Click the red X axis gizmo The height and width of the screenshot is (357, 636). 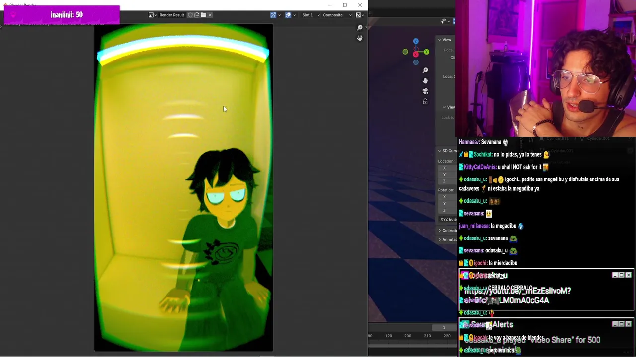(x=416, y=54)
